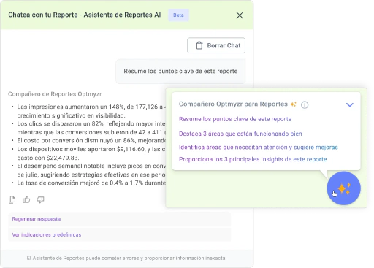The image size is (374, 268).
Task: Click the Beta badge in header
Action: pyautogui.click(x=178, y=15)
